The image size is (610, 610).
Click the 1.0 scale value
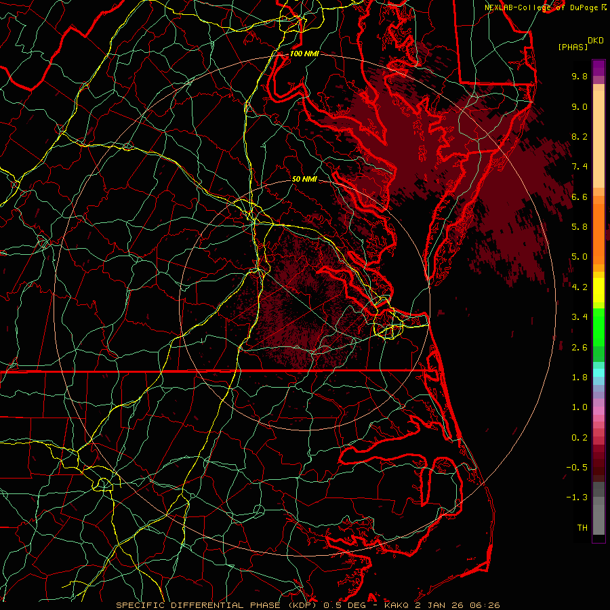tap(579, 407)
